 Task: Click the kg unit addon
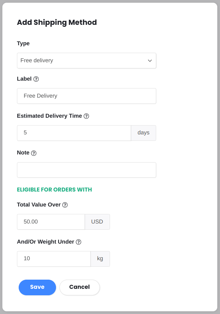click(100, 259)
